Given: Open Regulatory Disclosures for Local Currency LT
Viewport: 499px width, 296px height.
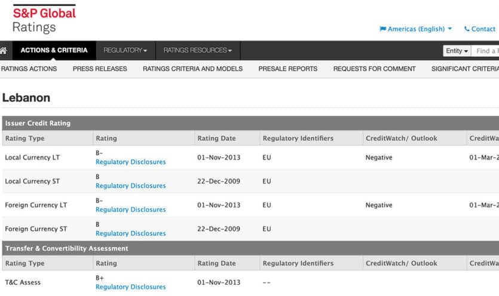Looking at the screenshot, I should coord(130,162).
